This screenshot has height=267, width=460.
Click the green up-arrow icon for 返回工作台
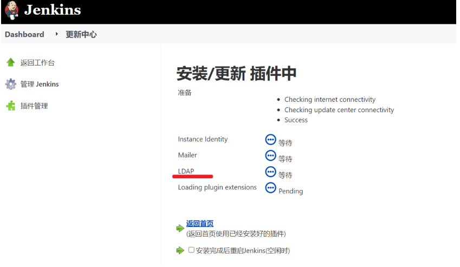(11, 62)
